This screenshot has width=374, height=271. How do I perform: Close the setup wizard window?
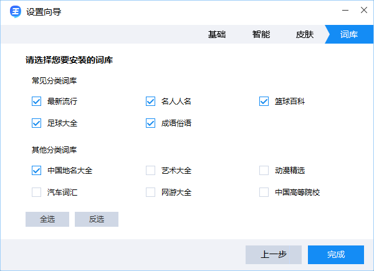coord(363,11)
